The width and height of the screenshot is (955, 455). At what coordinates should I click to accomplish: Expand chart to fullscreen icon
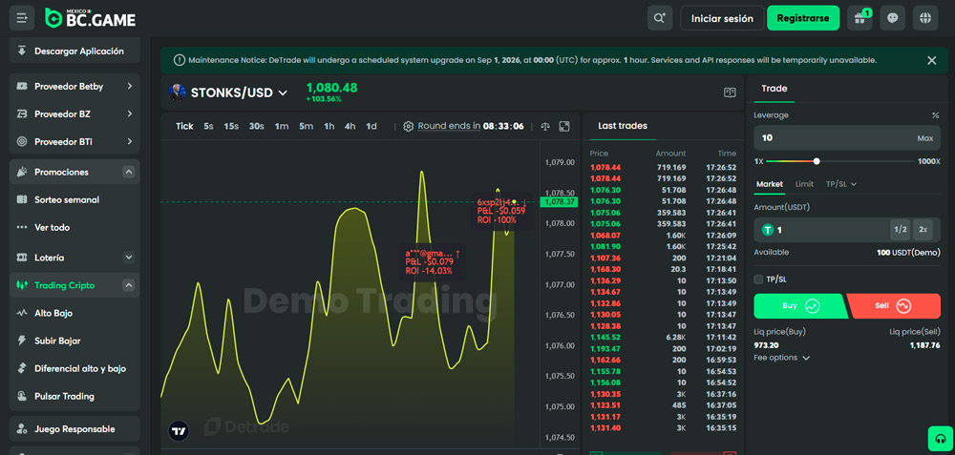(x=564, y=127)
